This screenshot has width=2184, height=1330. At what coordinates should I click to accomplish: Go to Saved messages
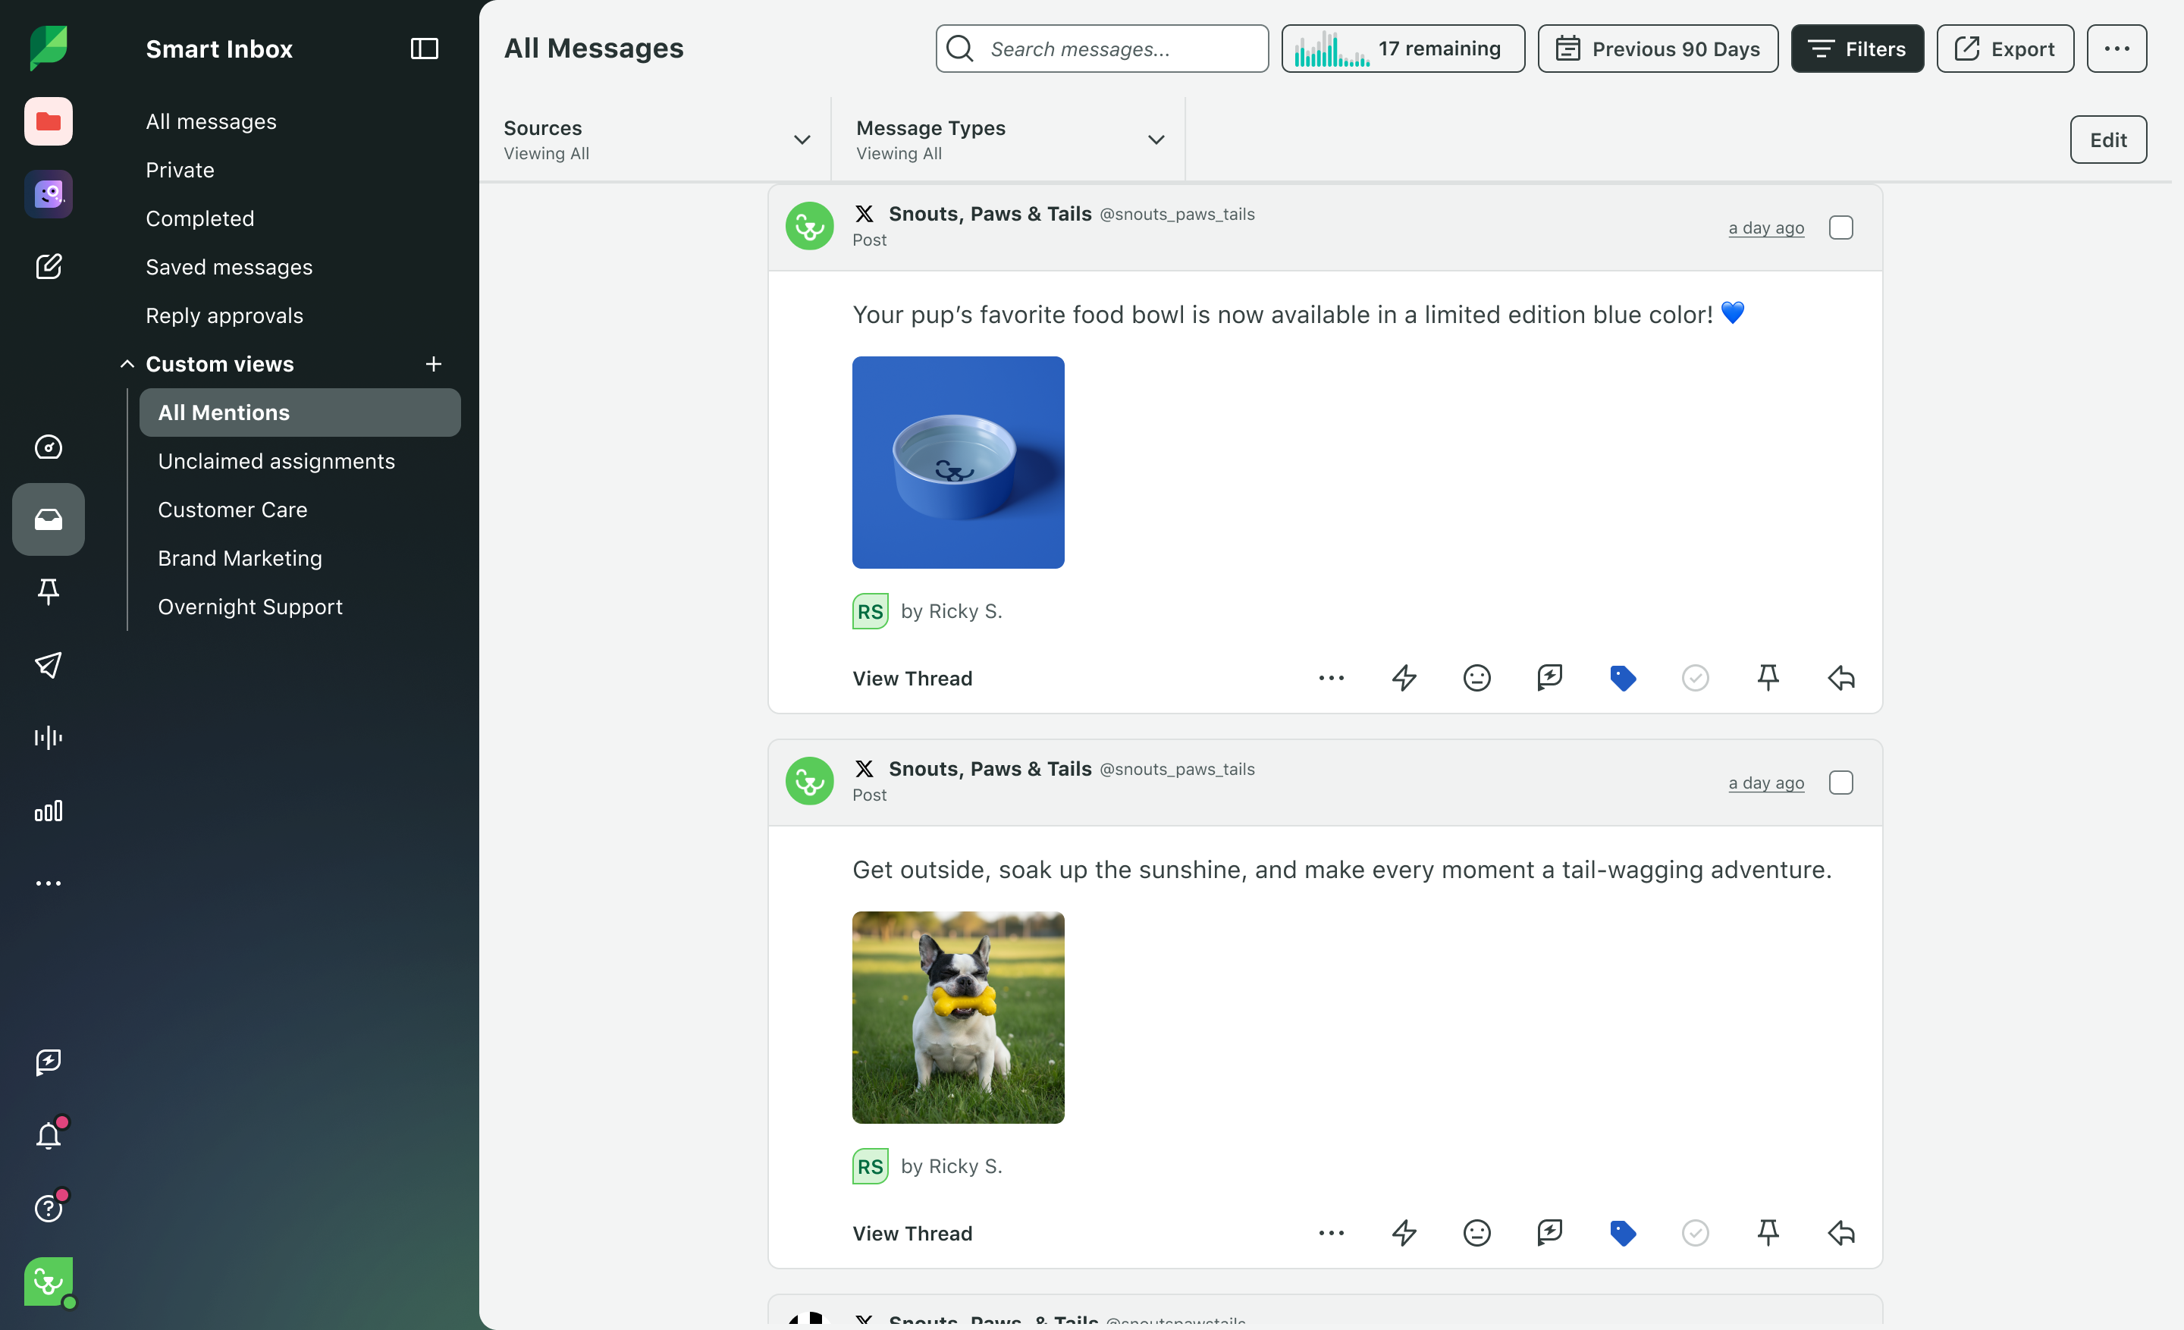click(x=229, y=267)
